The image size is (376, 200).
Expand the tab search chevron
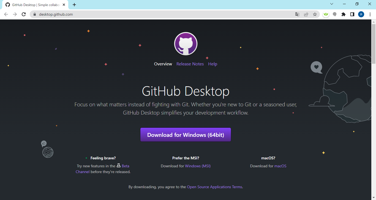point(332,4)
